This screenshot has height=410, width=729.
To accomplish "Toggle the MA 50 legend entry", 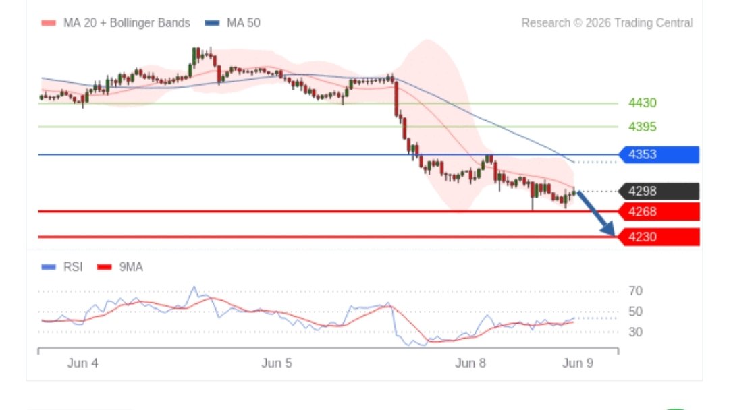I will pyautogui.click(x=232, y=23).
